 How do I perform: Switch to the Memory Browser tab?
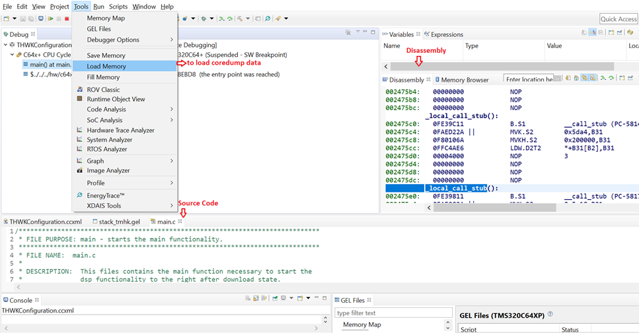(x=462, y=80)
